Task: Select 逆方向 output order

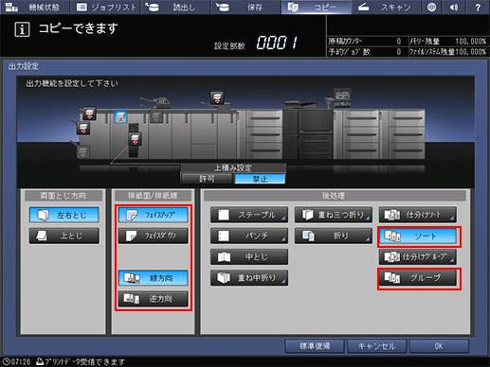Action: click(x=154, y=299)
